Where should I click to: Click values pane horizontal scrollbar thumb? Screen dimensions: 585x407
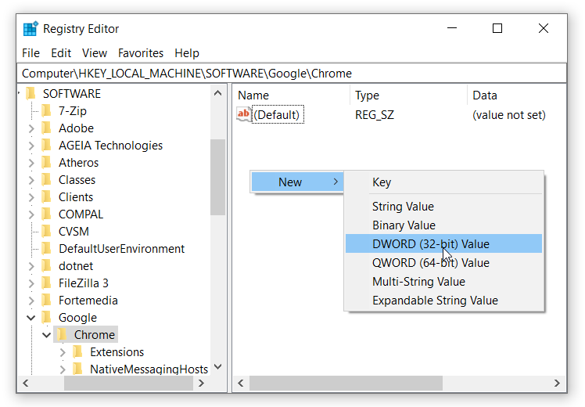(346, 383)
